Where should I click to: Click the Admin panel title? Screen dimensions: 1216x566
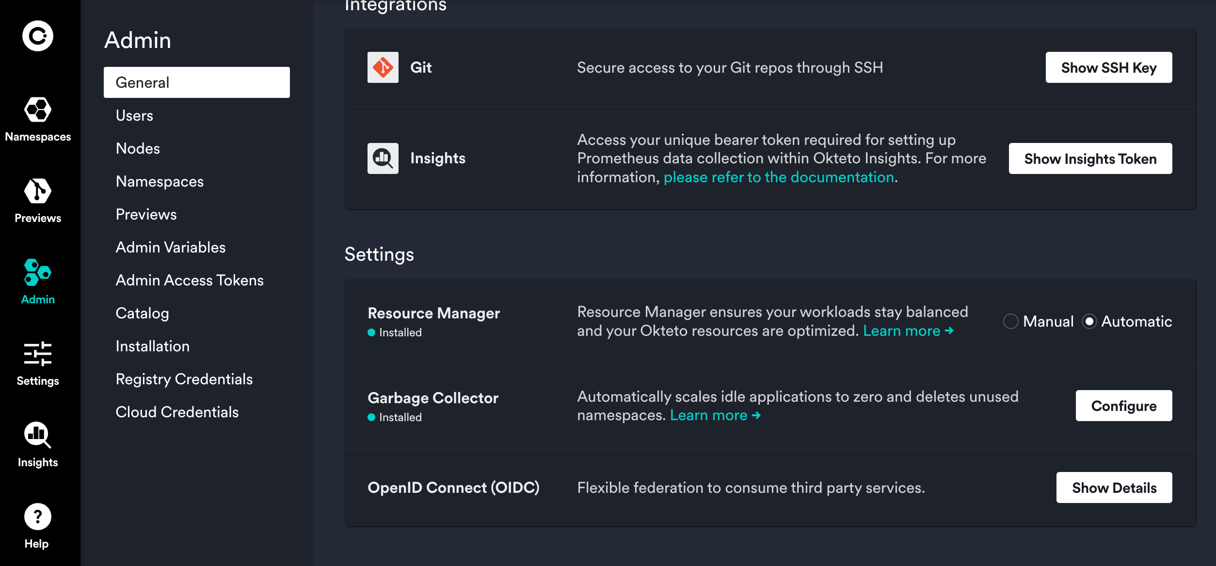click(x=138, y=40)
